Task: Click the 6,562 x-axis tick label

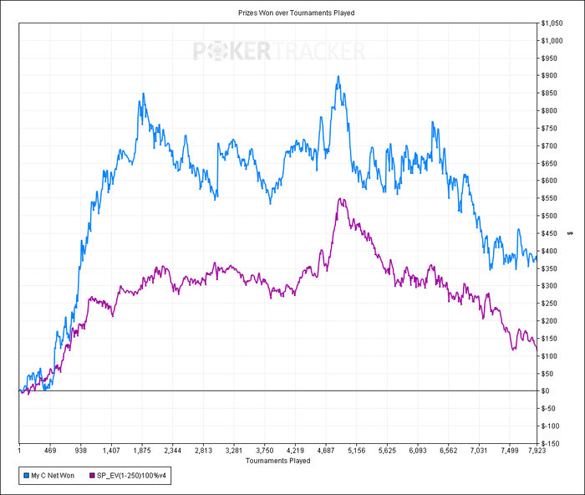Action: pos(448,451)
